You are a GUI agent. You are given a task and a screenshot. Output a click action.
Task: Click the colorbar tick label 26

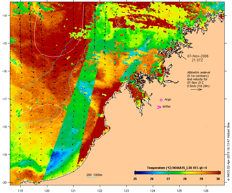click(x=152, y=179)
